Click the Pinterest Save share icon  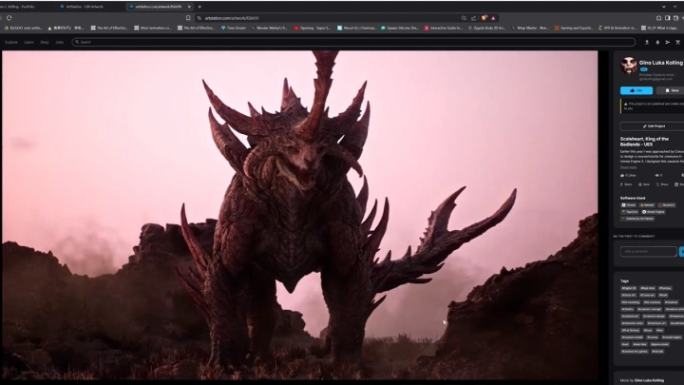[x=644, y=184]
